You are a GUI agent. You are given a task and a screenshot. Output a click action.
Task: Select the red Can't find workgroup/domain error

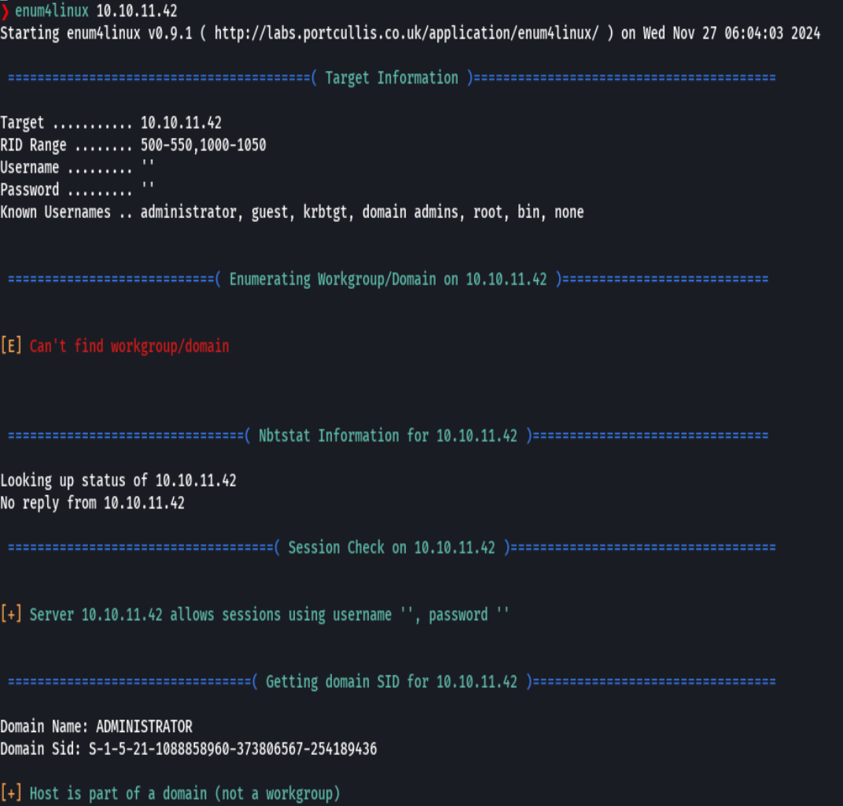click(x=129, y=346)
